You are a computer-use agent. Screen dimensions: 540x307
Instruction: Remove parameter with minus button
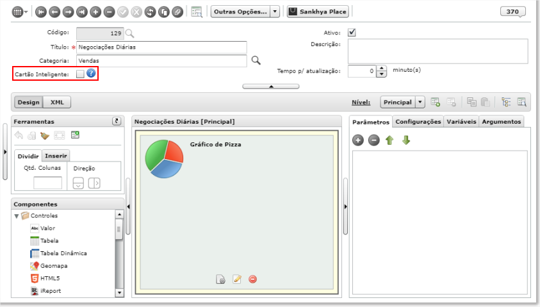[x=373, y=140]
